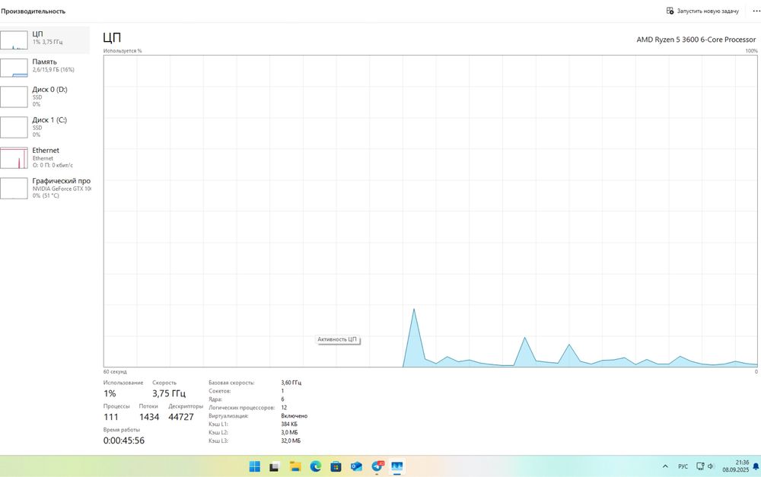Image resolution: width=761 pixels, height=477 pixels.
Task: Click the clock showing 21:36
Action: (736, 466)
